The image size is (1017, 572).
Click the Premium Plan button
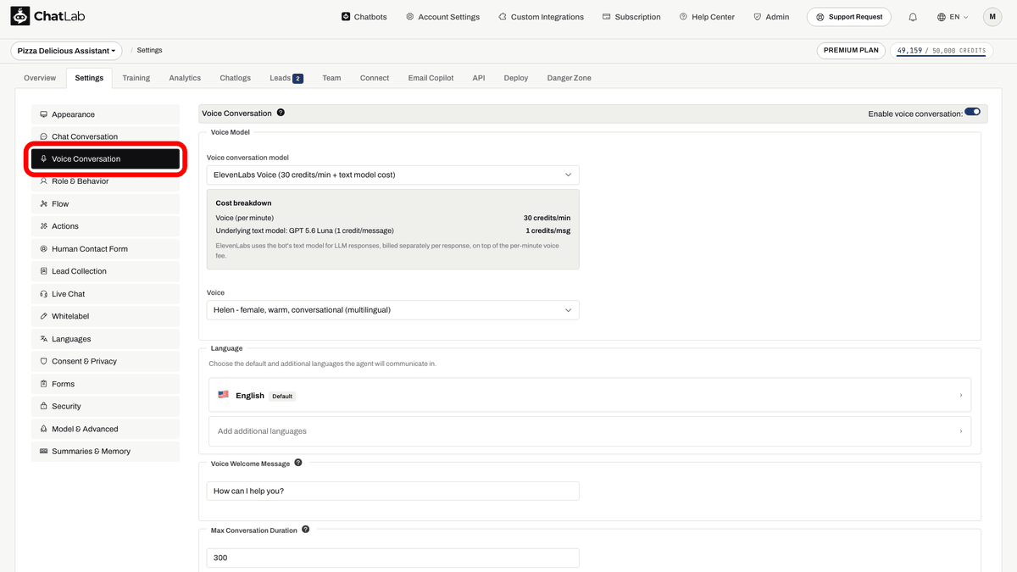click(x=852, y=51)
